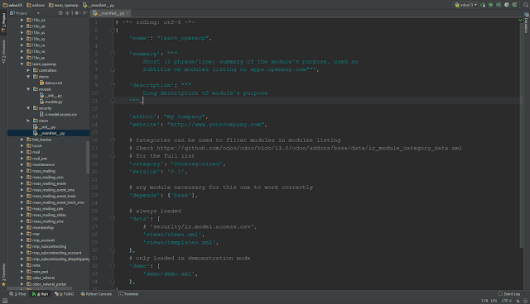This screenshot has height=304, width=530.
Task: Select demo.xml file in tree
Action: click(x=51, y=83)
